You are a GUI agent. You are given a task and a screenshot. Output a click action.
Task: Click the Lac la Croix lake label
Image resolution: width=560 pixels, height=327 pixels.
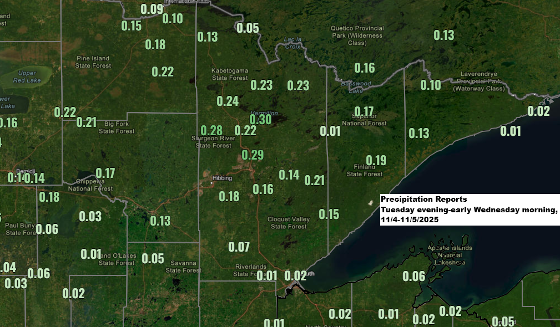[x=293, y=44]
